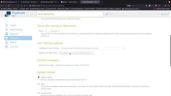
Task: Open the Contest Info bookmark folder
Action: pyautogui.click(x=50, y=9)
